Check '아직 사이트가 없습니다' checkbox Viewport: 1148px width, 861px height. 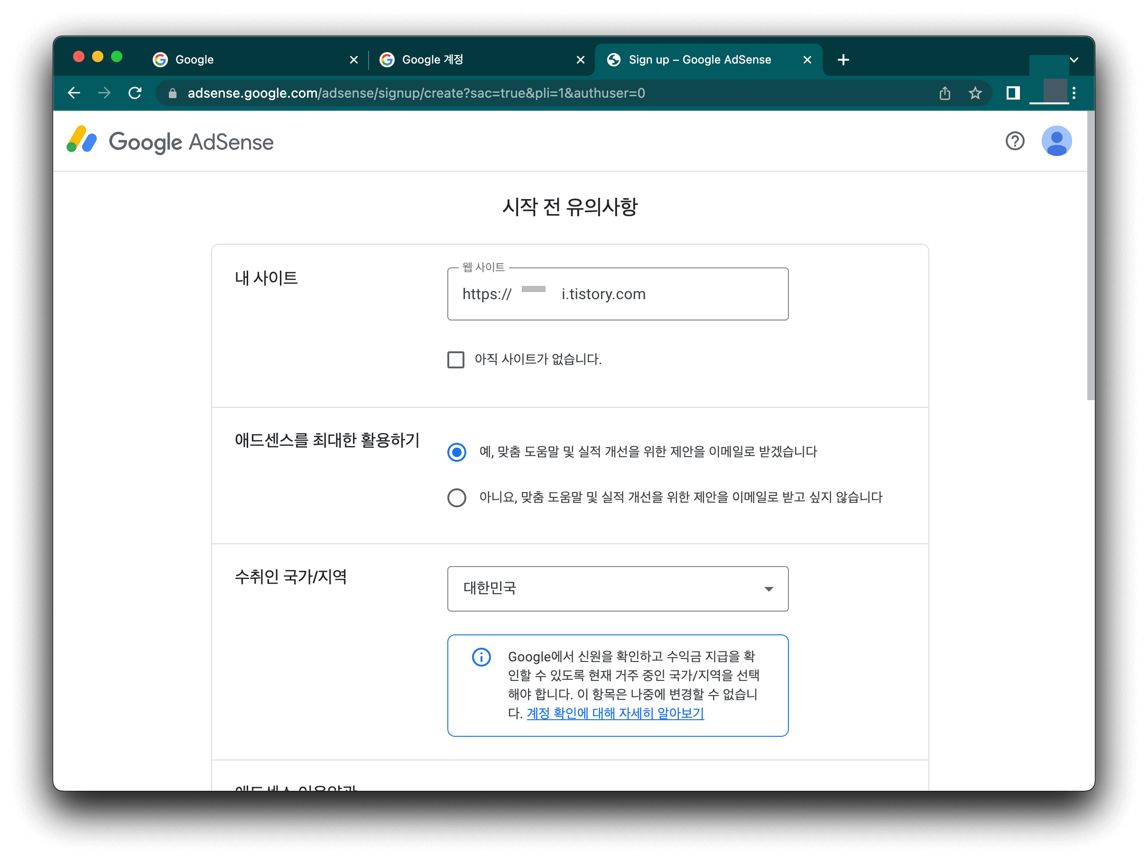(456, 359)
